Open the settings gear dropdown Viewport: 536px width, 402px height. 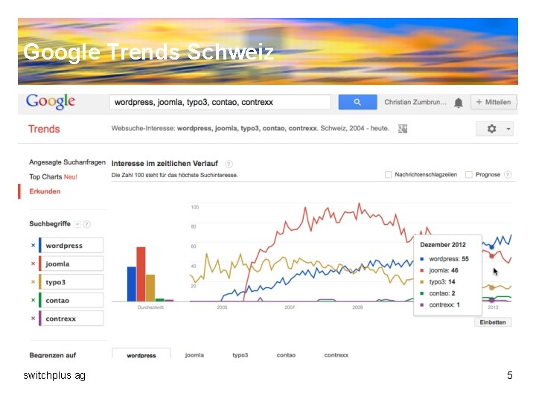pos(494,129)
